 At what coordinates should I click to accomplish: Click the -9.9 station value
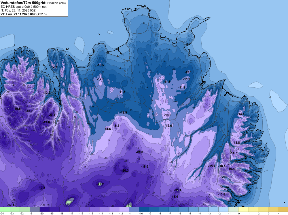[225, 177]
